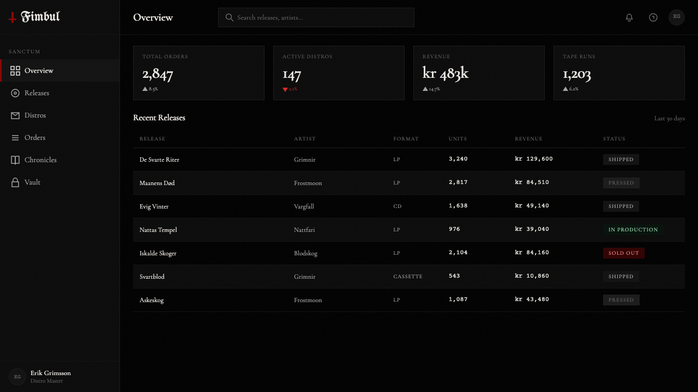
Task: Open the Revenue kr 483k card
Action: pos(479,73)
